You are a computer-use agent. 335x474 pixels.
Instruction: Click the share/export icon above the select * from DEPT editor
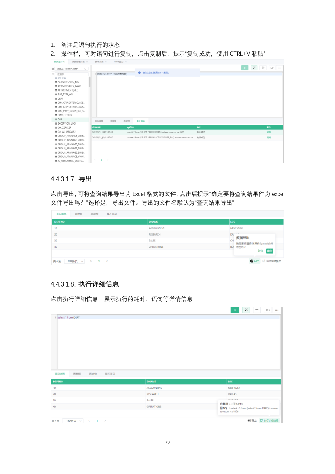[x=267, y=310]
